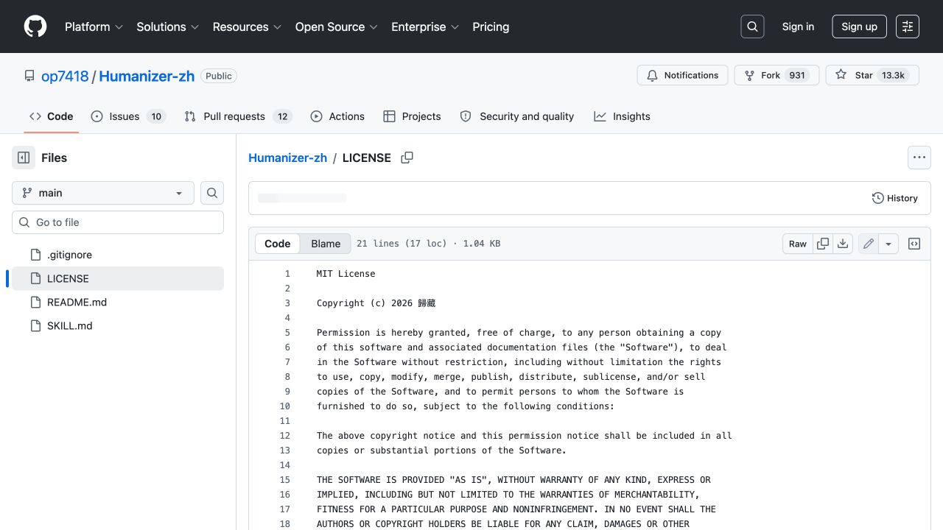This screenshot has height=530, width=943.
Task: Select the Code view toggle
Action: coord(278,244)
